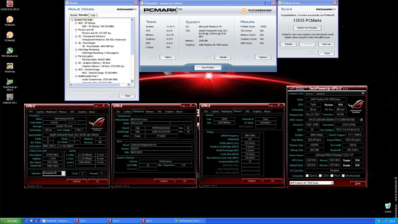Open Graphics tab in CPU-Z Memory window

257,111
